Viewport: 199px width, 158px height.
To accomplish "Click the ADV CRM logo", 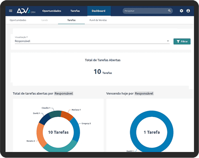I will coord(26,11).
